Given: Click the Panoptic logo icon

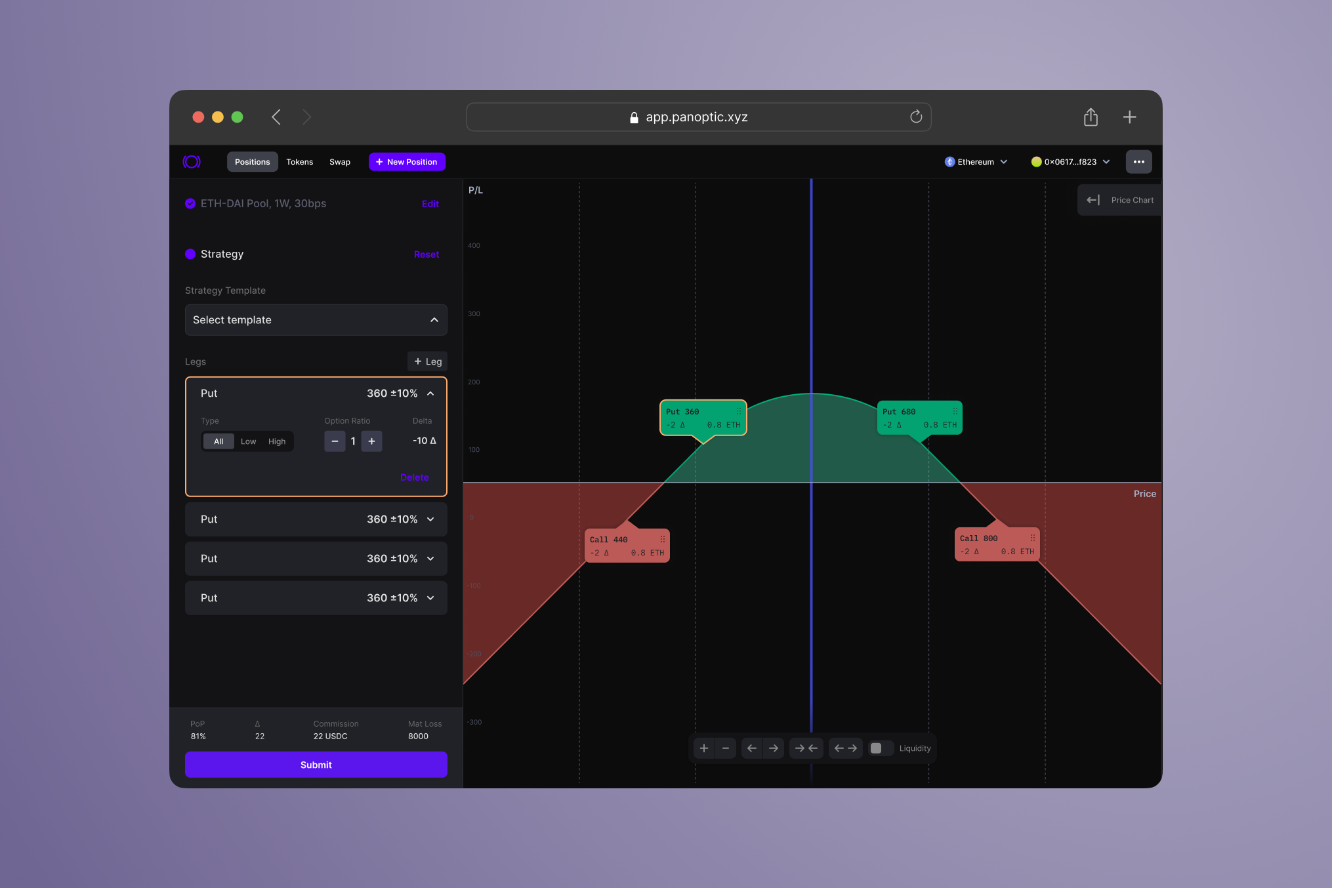Looking at the screenshot, I should (192, 162).
